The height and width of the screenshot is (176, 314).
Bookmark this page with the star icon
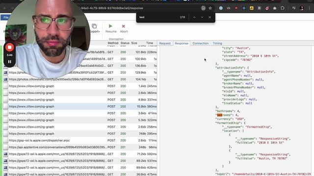point(210,8)
